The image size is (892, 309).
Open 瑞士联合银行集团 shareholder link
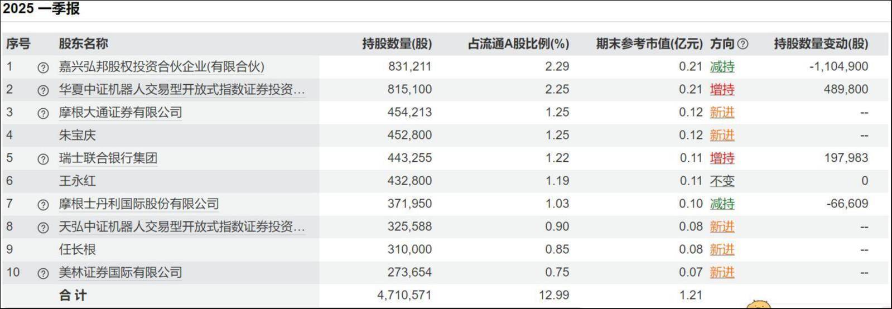(108, 158)
